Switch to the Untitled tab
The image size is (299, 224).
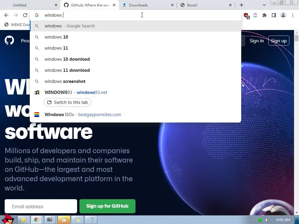(x=30, y=5)
